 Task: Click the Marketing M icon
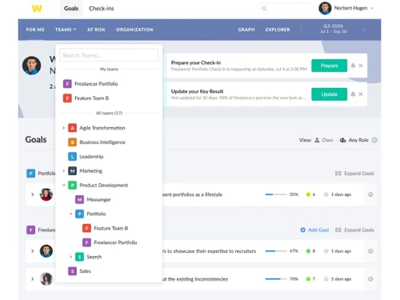72,170
